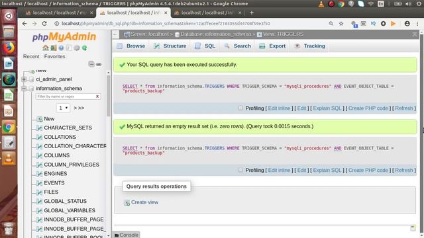Screen dimensions: 424x238
Task: Switch to the Browse tab
Action: [x=131, y=46]
